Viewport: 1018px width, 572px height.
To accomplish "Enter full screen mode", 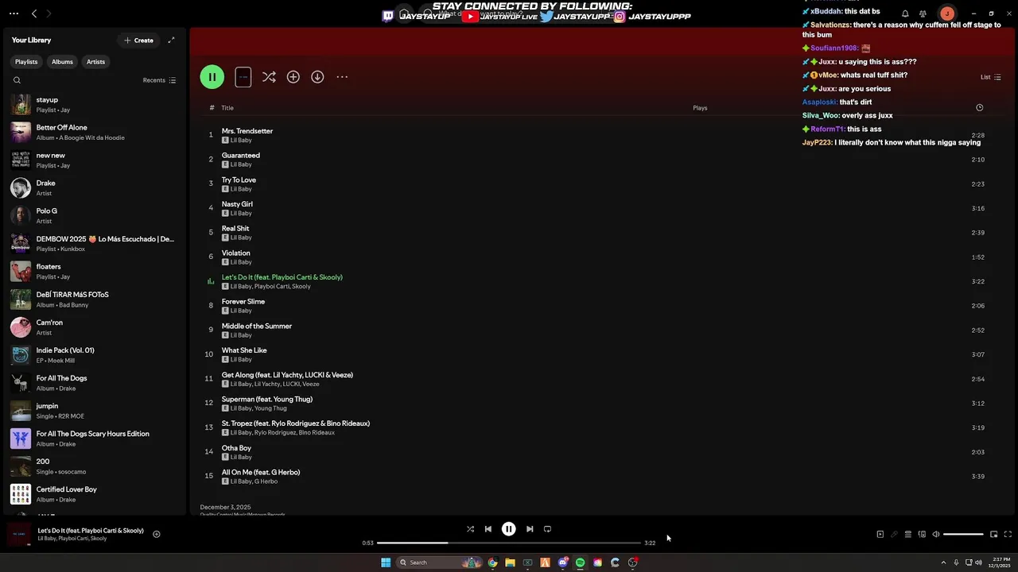I will (x=1008, y=535).
